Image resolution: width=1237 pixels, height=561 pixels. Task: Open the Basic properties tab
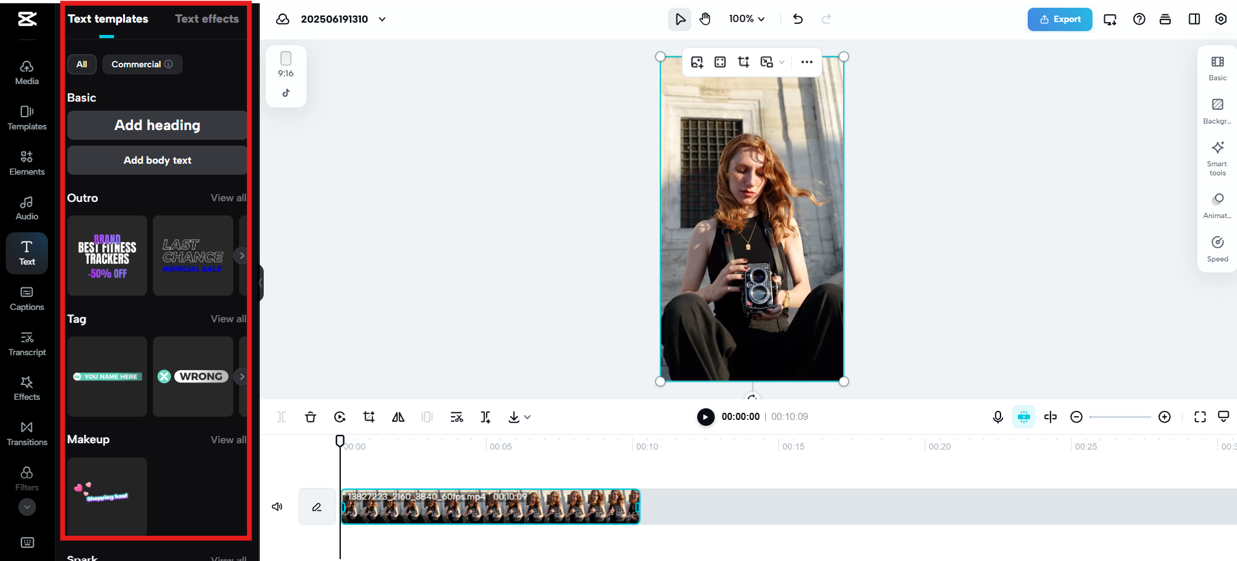(x=1218, y=68)
